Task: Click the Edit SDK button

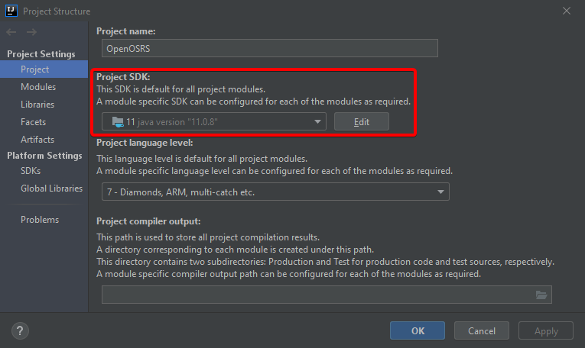Action: pyautogui.click(x=361, y=121)
